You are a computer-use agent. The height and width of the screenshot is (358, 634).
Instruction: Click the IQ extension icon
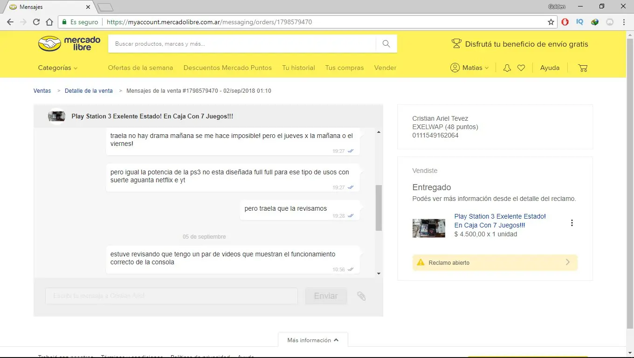pyautogui.click(x=580, y=22)
